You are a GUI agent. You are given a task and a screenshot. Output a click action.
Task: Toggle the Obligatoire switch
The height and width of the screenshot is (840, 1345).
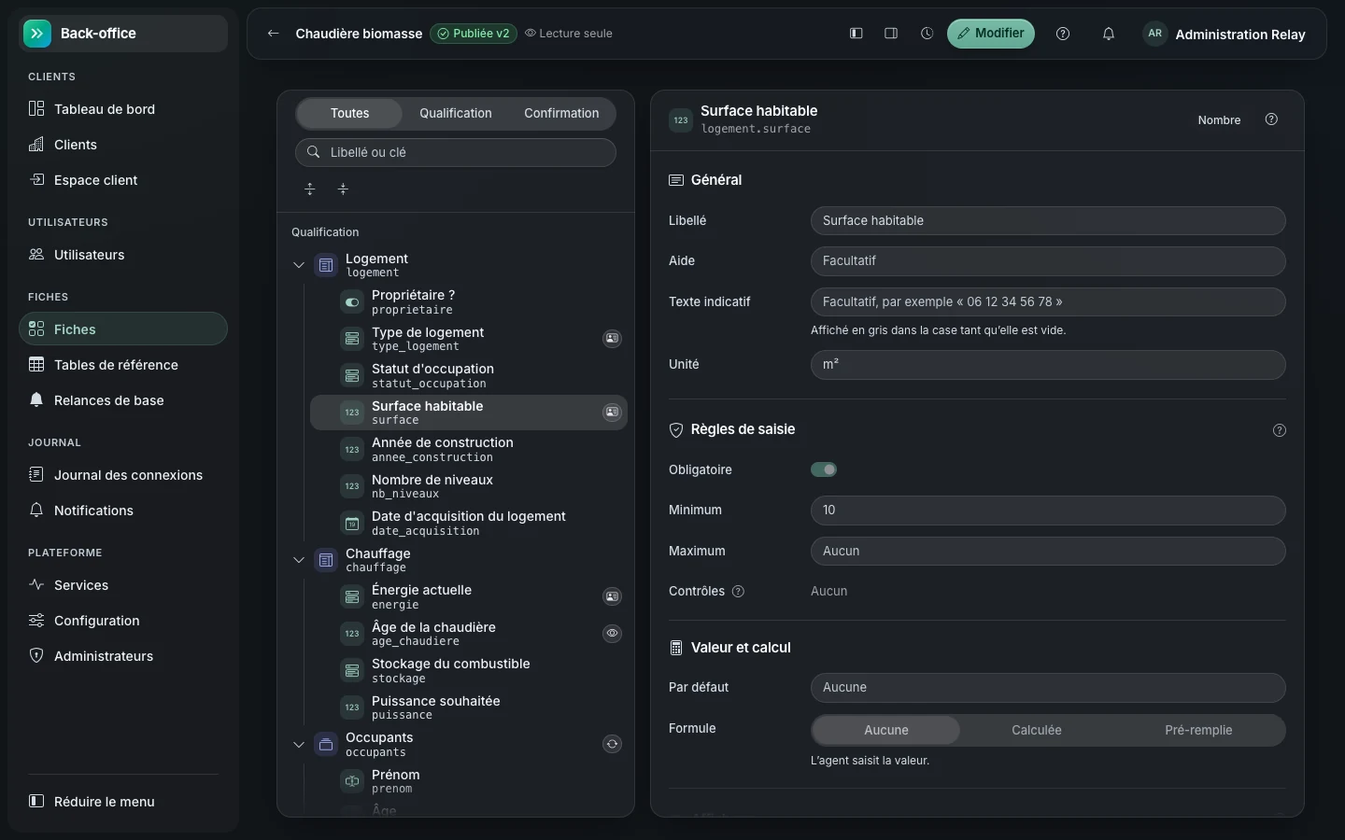(824, 469)
